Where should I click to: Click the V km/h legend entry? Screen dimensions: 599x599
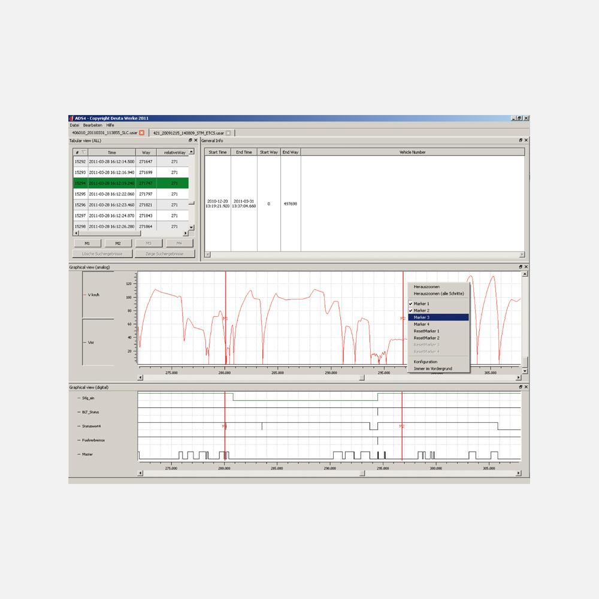point(91,295)
